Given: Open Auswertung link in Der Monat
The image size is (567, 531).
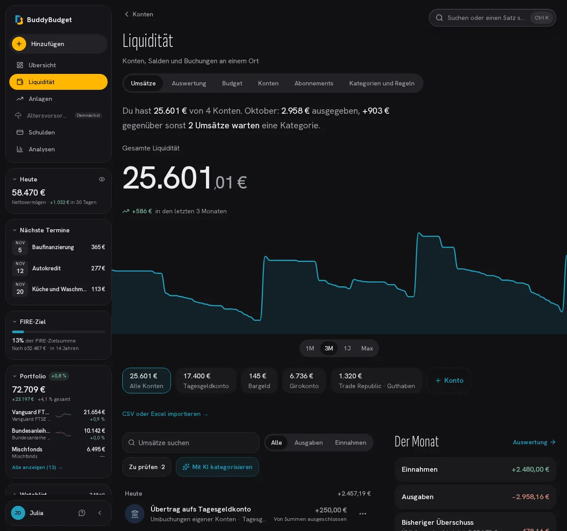Looking at the screenshot, I should pos(534,442).
